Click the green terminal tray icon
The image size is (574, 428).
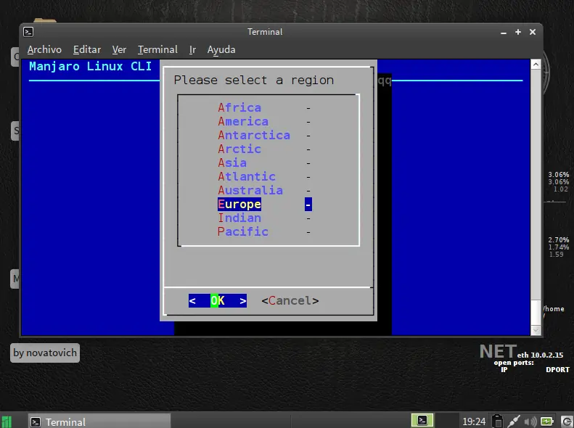(x=422, y=420)
